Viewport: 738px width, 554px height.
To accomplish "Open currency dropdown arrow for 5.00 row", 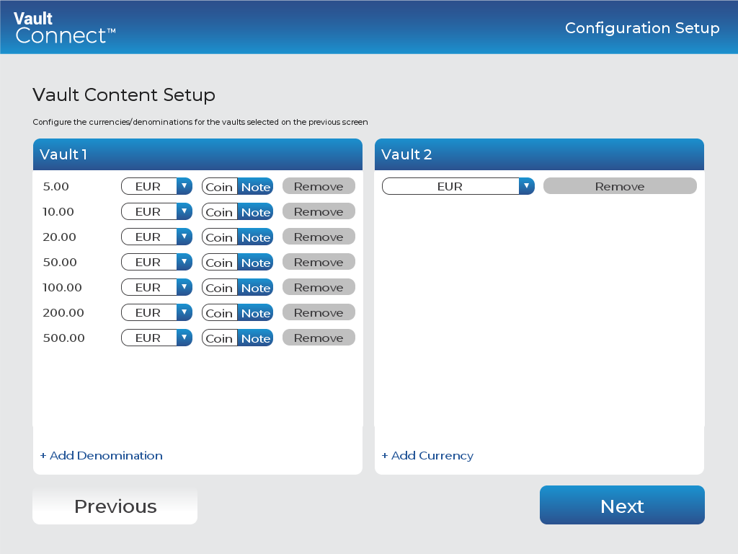I will (184, 186).
